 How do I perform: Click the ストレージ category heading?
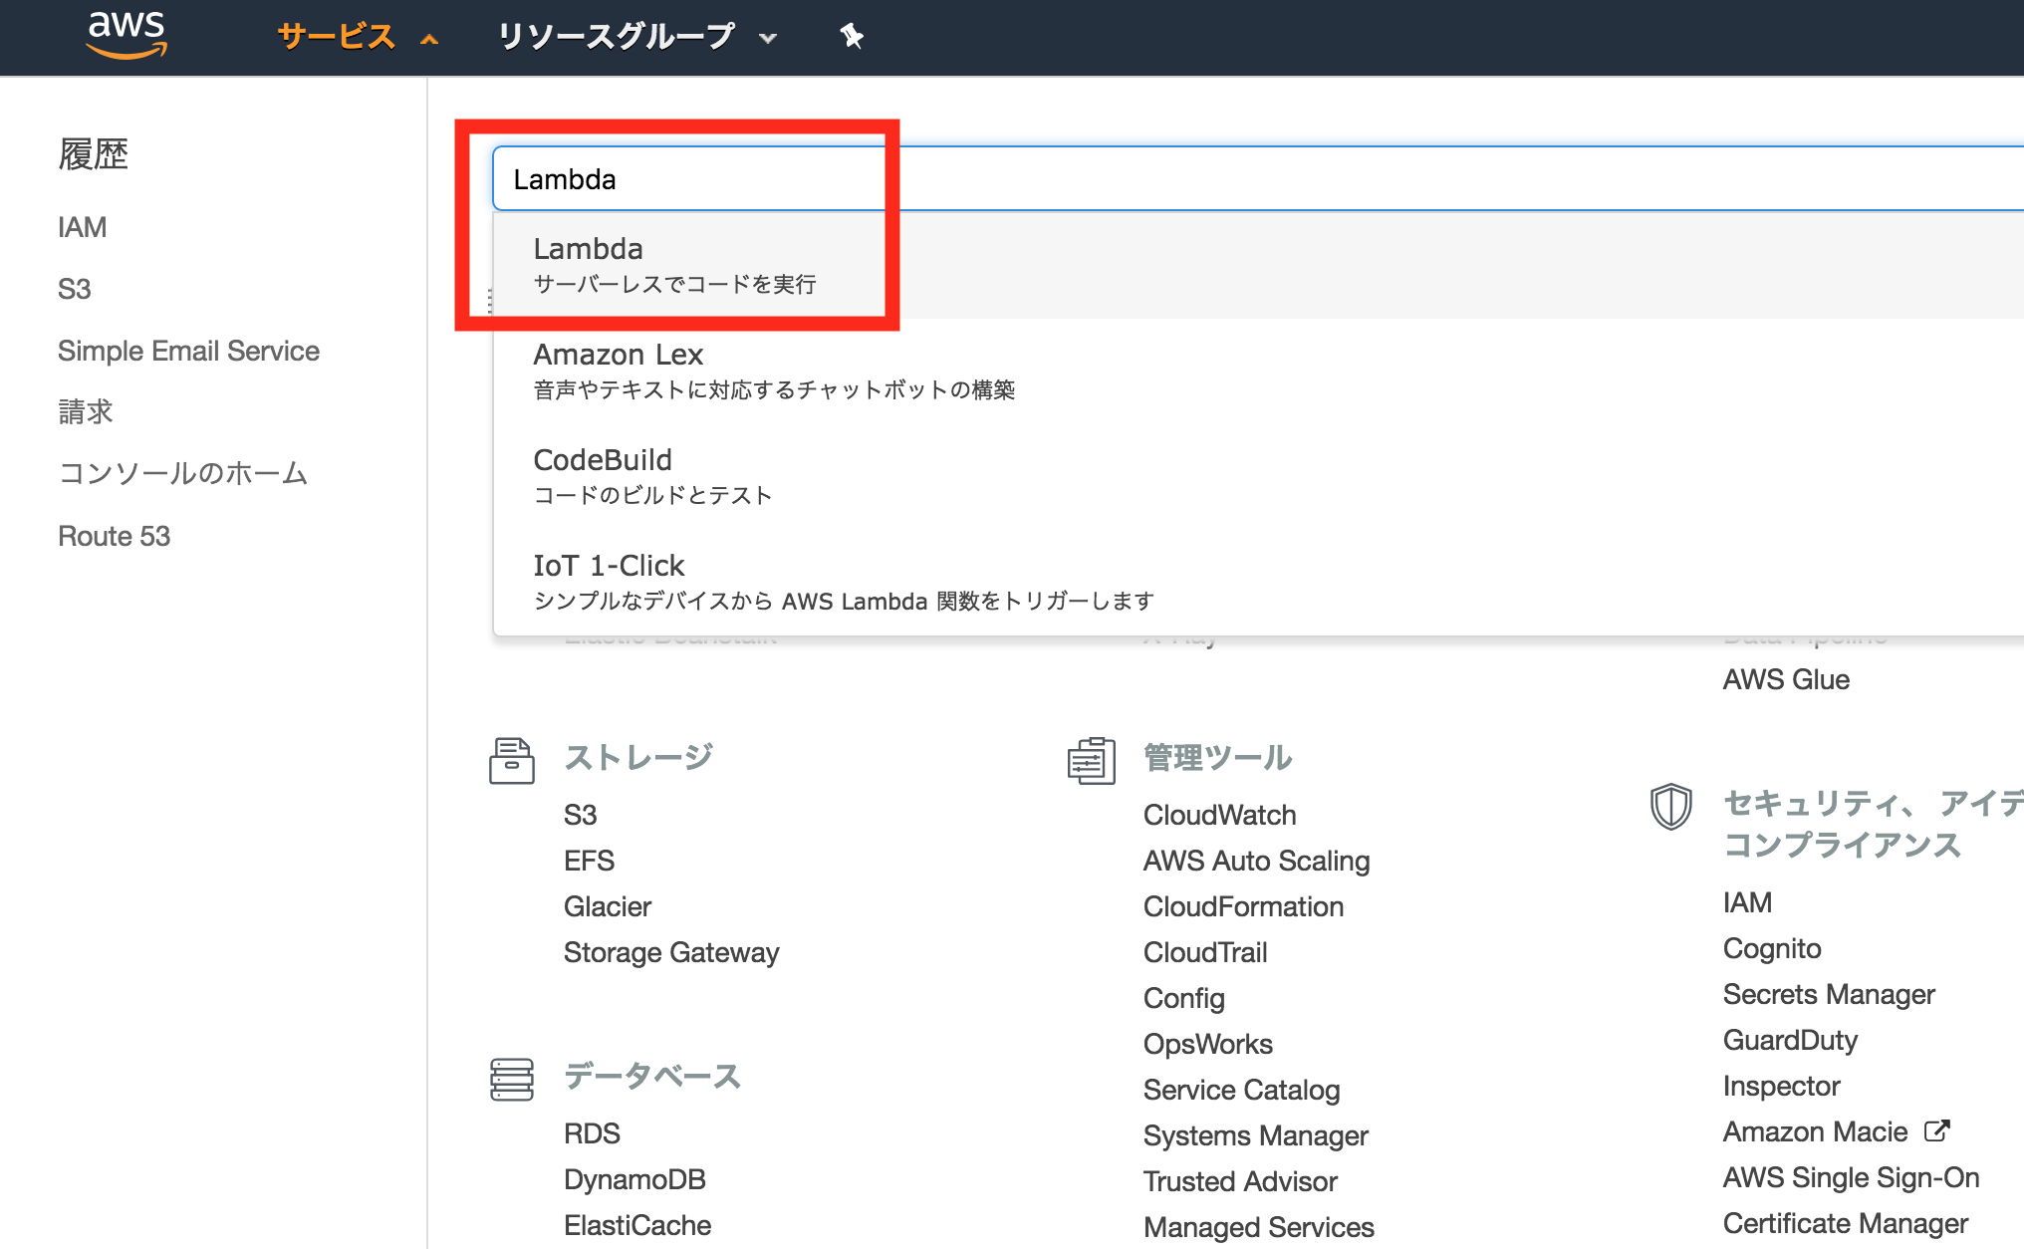tap(637, 757)
